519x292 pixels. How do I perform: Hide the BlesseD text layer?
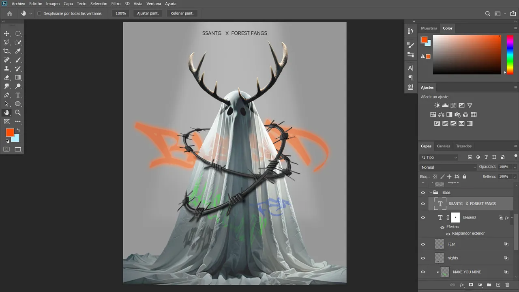click(x=423, y=218)
